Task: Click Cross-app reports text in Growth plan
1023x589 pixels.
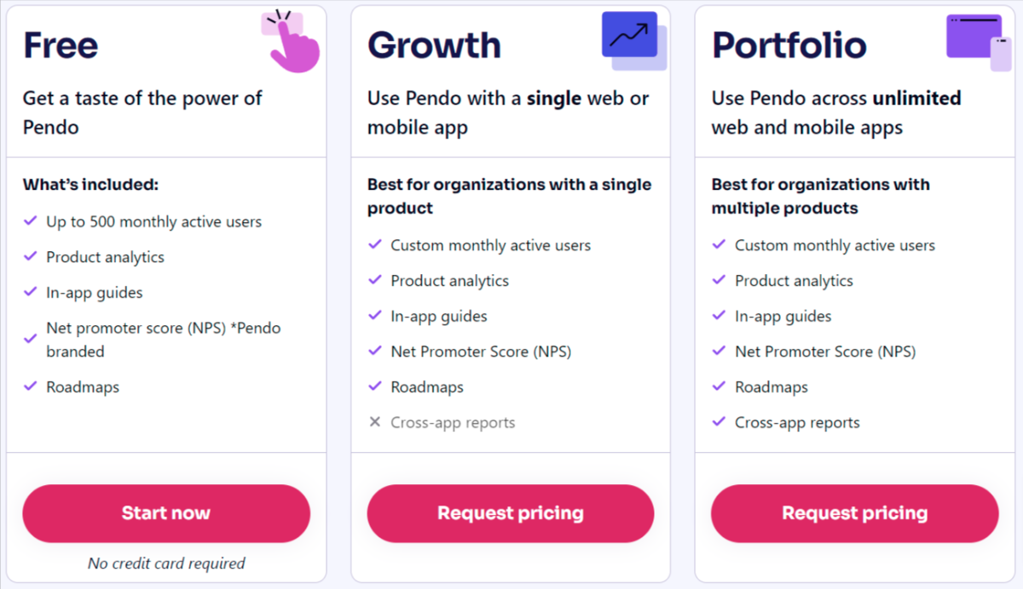Action: click(453, 422)
